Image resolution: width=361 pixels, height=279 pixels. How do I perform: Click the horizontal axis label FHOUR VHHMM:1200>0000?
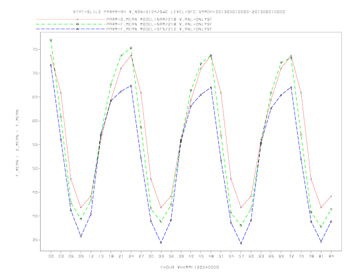click(190, 267)
